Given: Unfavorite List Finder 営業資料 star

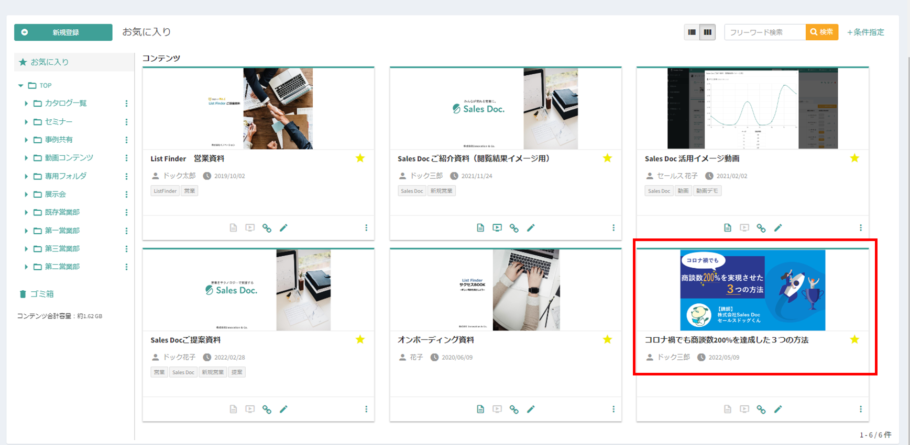Looking at the screenshot, I should coord(360,158).
